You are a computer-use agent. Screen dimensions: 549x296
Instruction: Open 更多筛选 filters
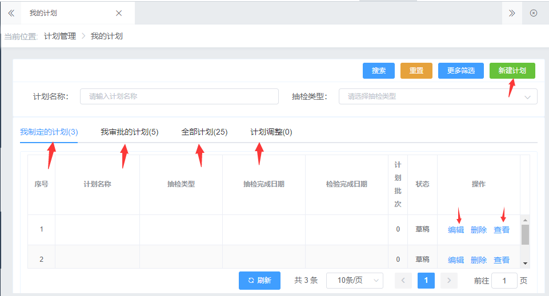pos(461,71)
